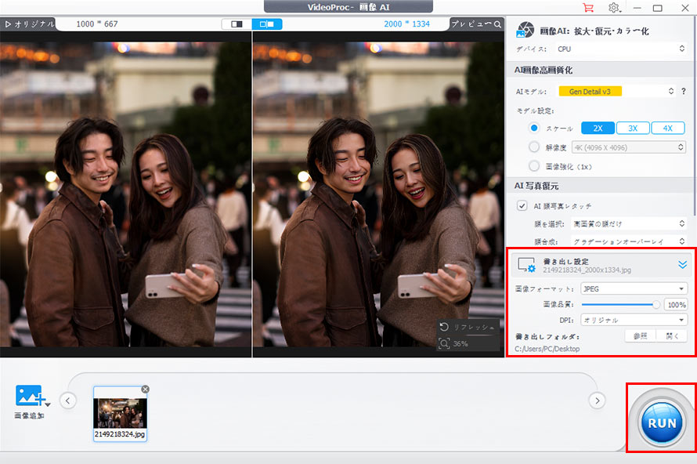Select the 解像度 radio button

[x=534, y=147]
